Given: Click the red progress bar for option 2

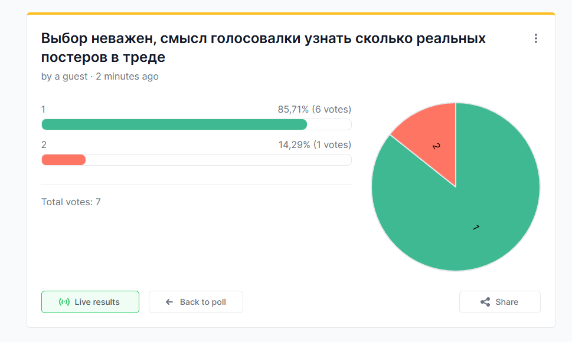Looking at the screenshot, I should pyautogui.click(x=64, y=160).
